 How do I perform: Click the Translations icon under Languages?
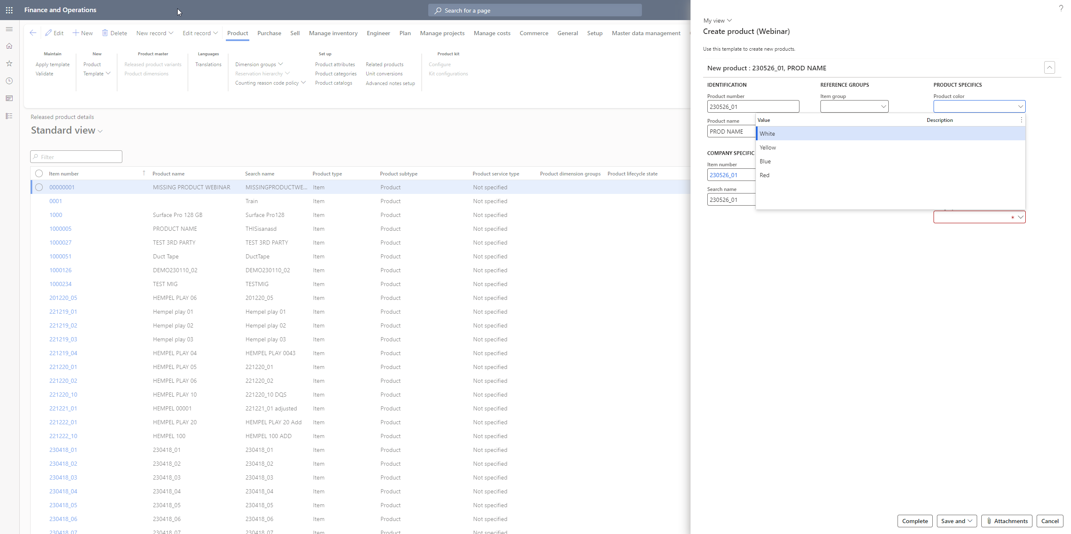208,64
